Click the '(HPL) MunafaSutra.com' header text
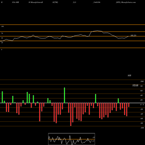Image resolution: width=145 pixels, height=145 pixels. 126,2
